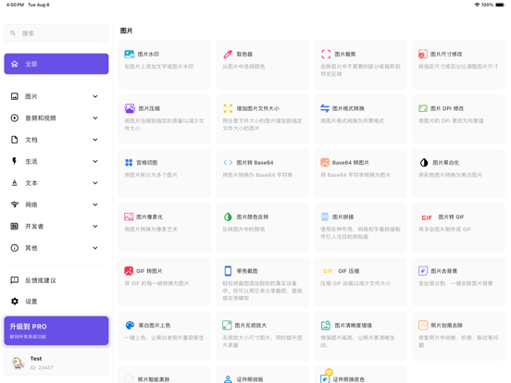The width and height of the screenshot is (511, 383).
Task: Click the search magnifier icon
Action: (13, 33)
